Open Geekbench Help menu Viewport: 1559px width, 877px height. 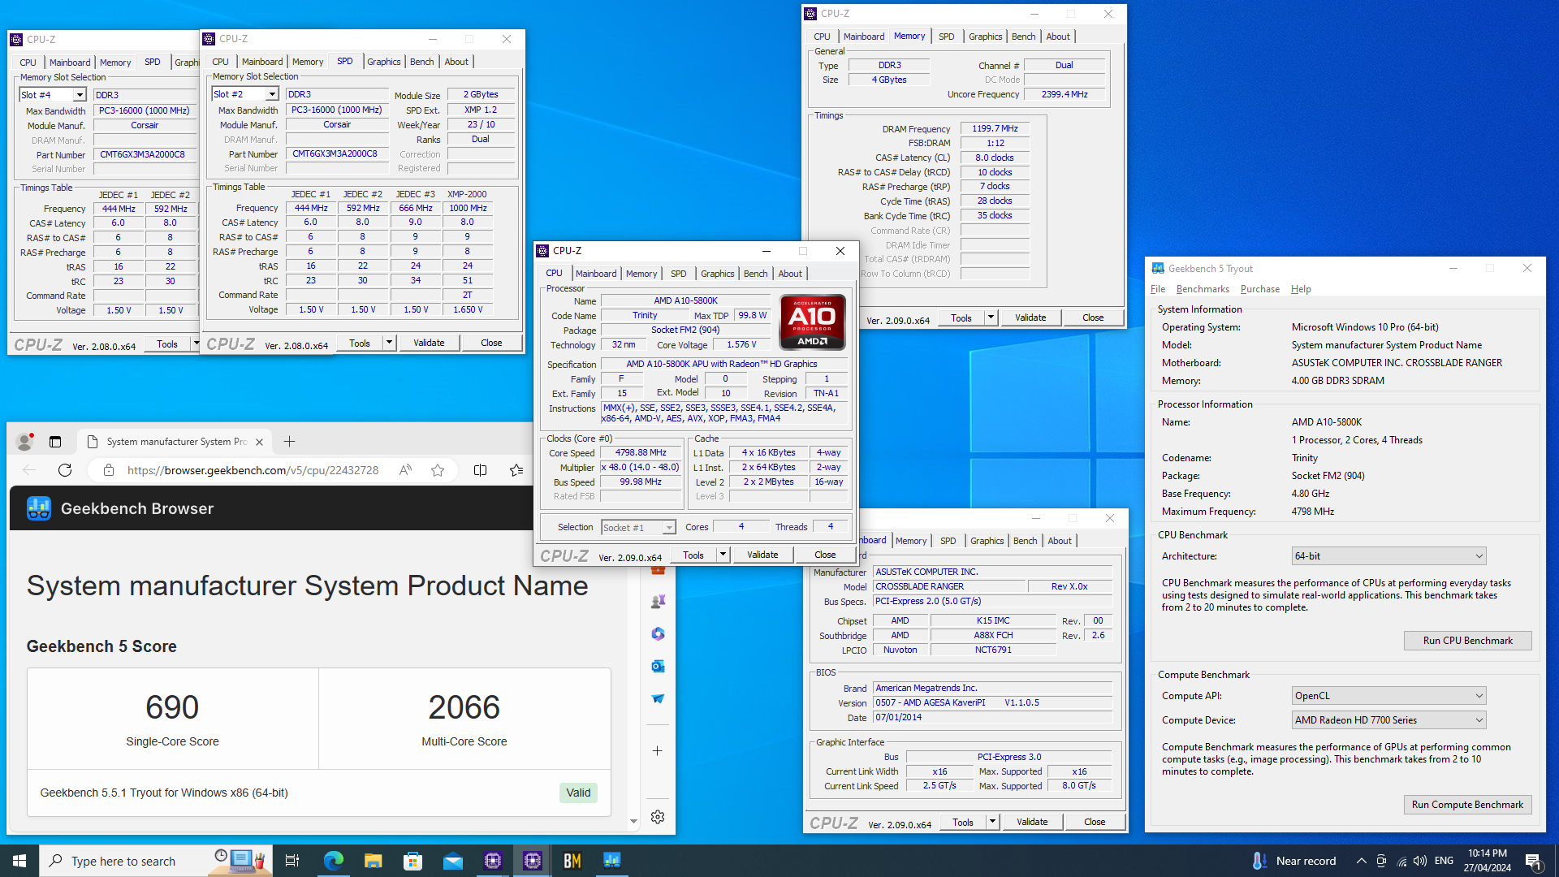1301,289
